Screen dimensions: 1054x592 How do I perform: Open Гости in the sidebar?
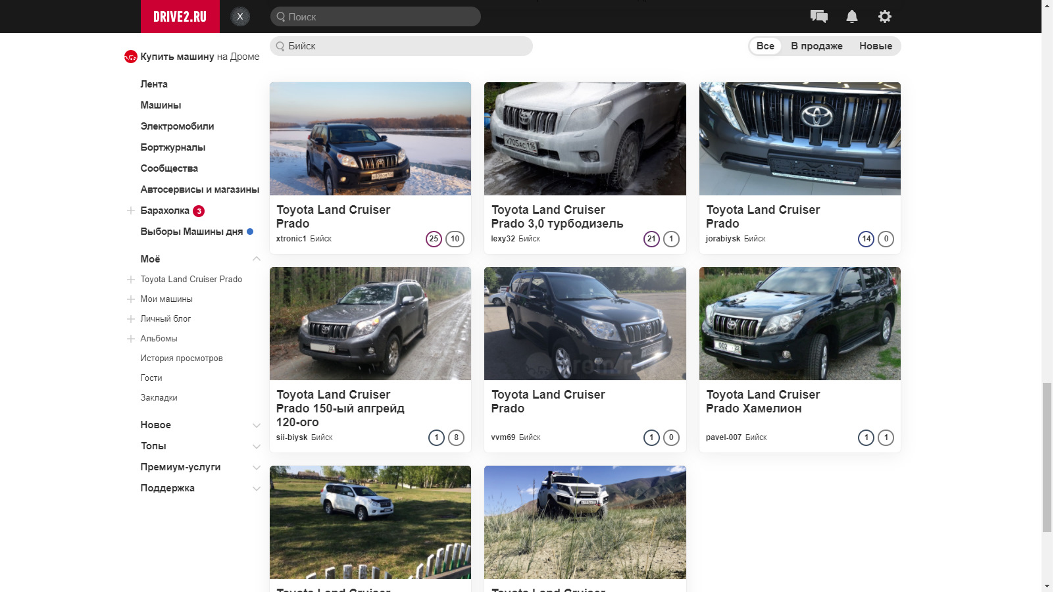(151, 378)
